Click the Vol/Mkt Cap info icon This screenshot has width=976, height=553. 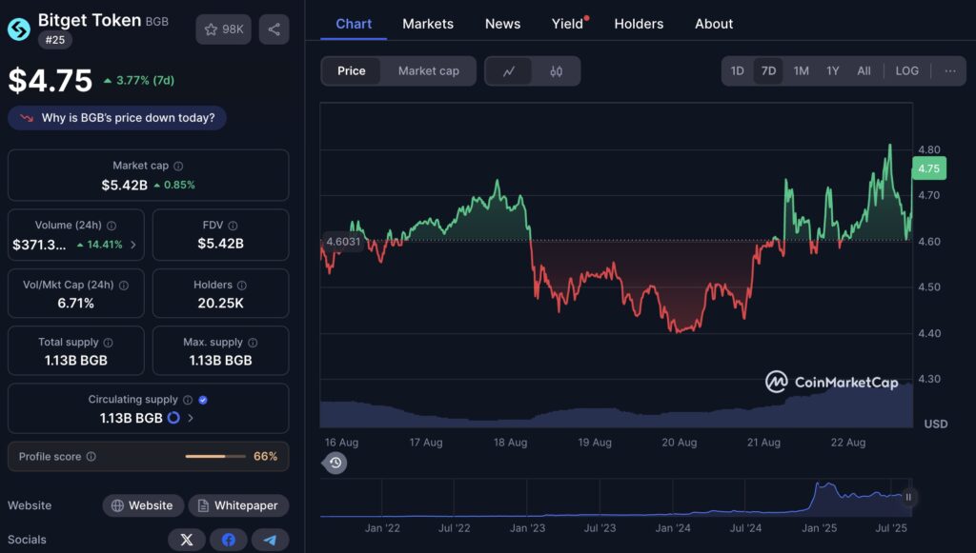tap(124, 286)
